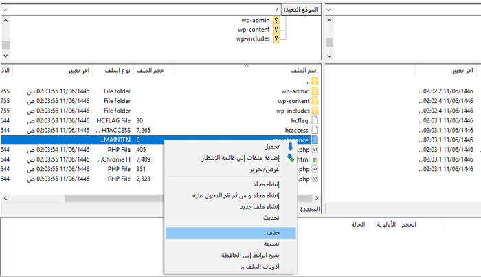Click the htaccess. file icon

tap(315, 130)
